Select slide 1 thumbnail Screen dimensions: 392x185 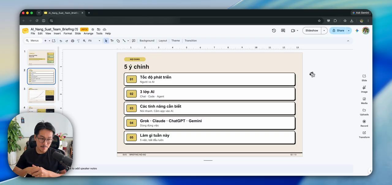click(x=41, y=58)
